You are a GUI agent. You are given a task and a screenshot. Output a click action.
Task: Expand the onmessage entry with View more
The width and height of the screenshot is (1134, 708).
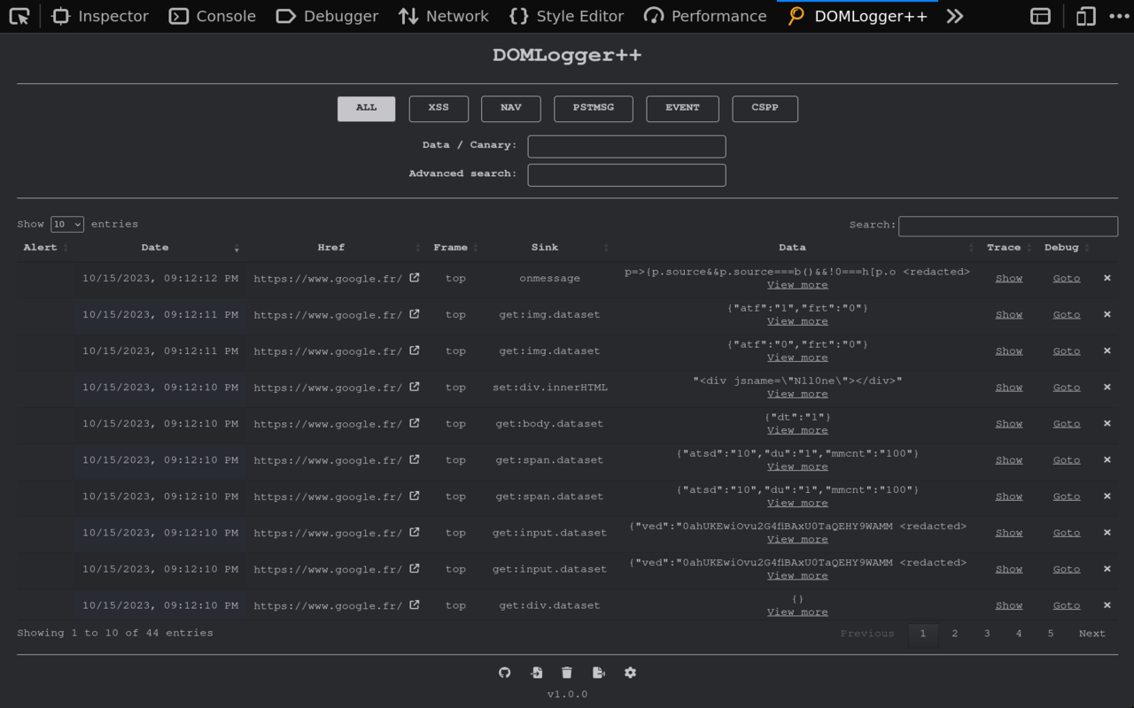coord(796,284)
